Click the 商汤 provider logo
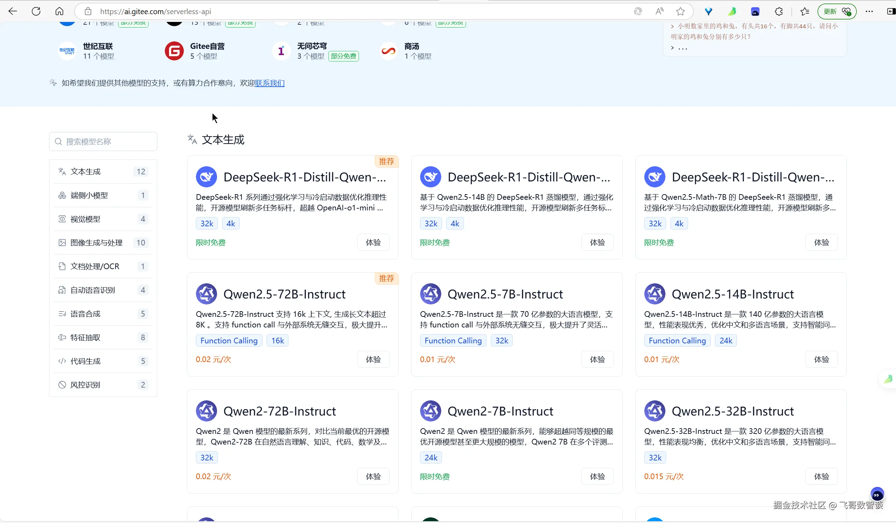 [x=388, y=51]
